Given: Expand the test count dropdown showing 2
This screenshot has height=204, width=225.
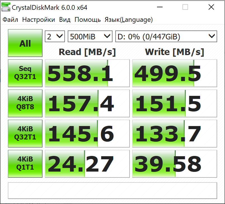Looking at the screenshot, I should (x=55, y=36).
